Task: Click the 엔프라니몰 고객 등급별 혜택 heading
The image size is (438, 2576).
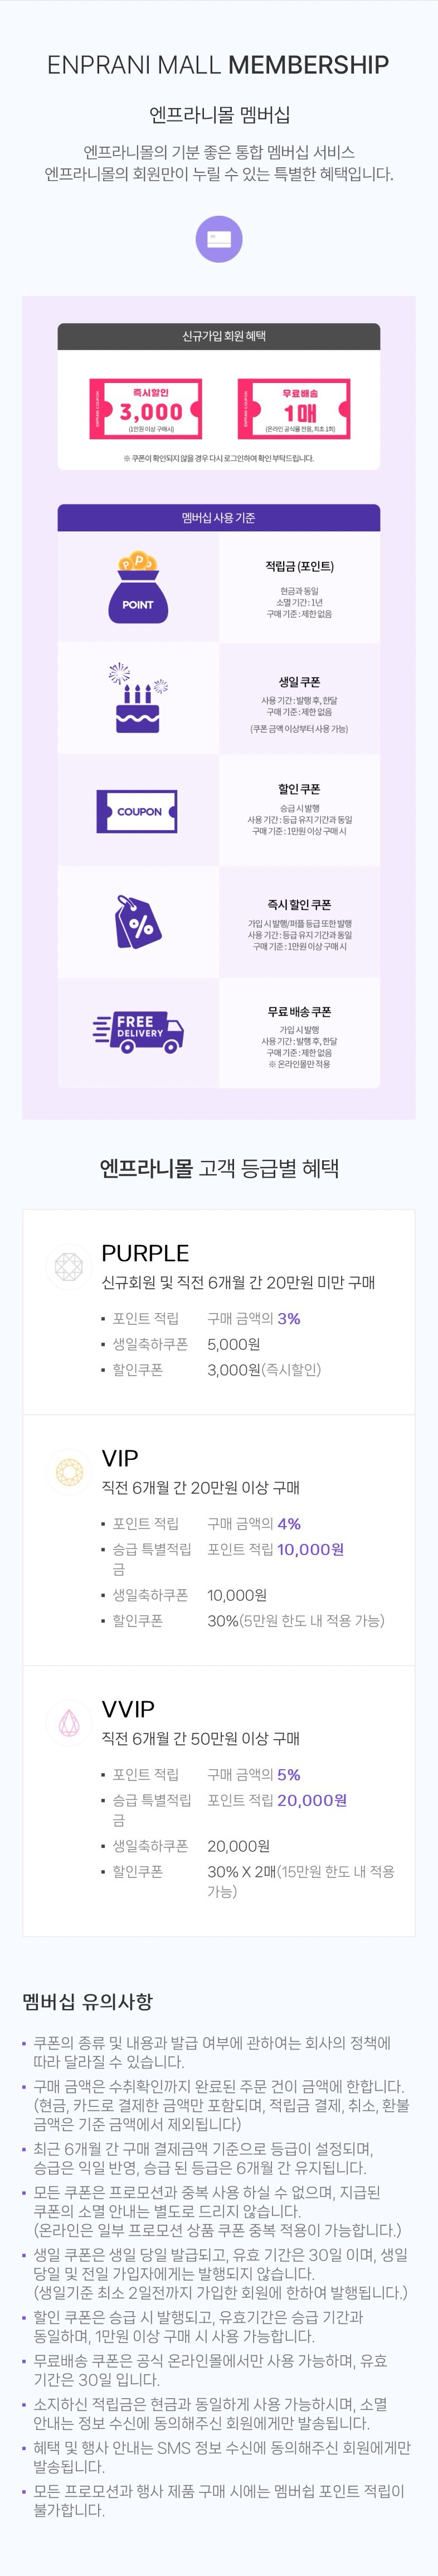Action: click(219, 1168)
